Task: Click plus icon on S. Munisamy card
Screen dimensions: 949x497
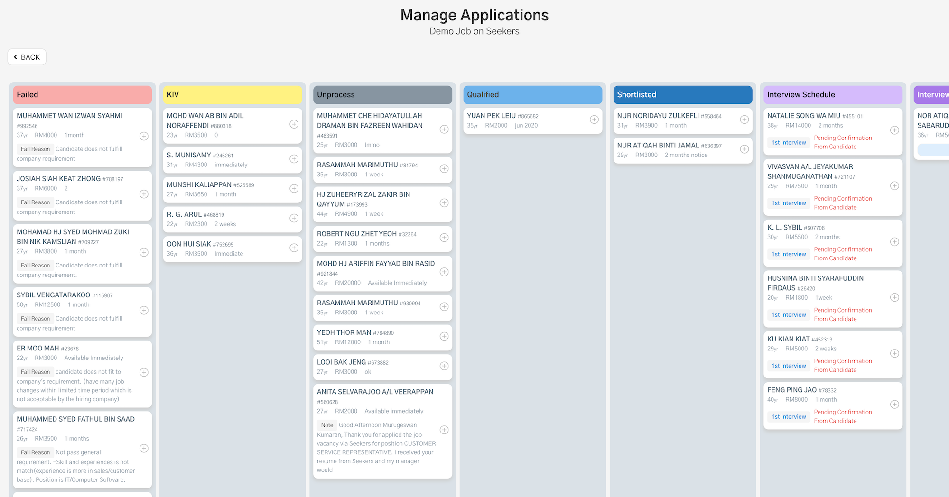Action: (x=294, y=159)
